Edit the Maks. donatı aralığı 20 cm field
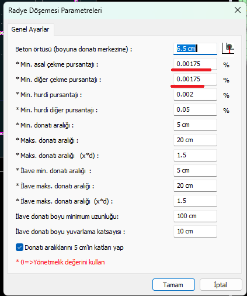The width and height of the screenshot is (247, 296). (195, 140)
